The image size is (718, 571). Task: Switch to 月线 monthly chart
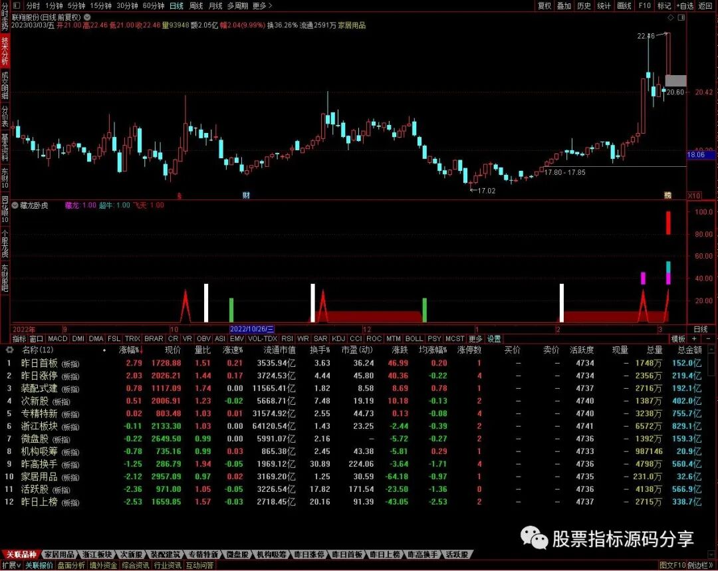[215, 6]
